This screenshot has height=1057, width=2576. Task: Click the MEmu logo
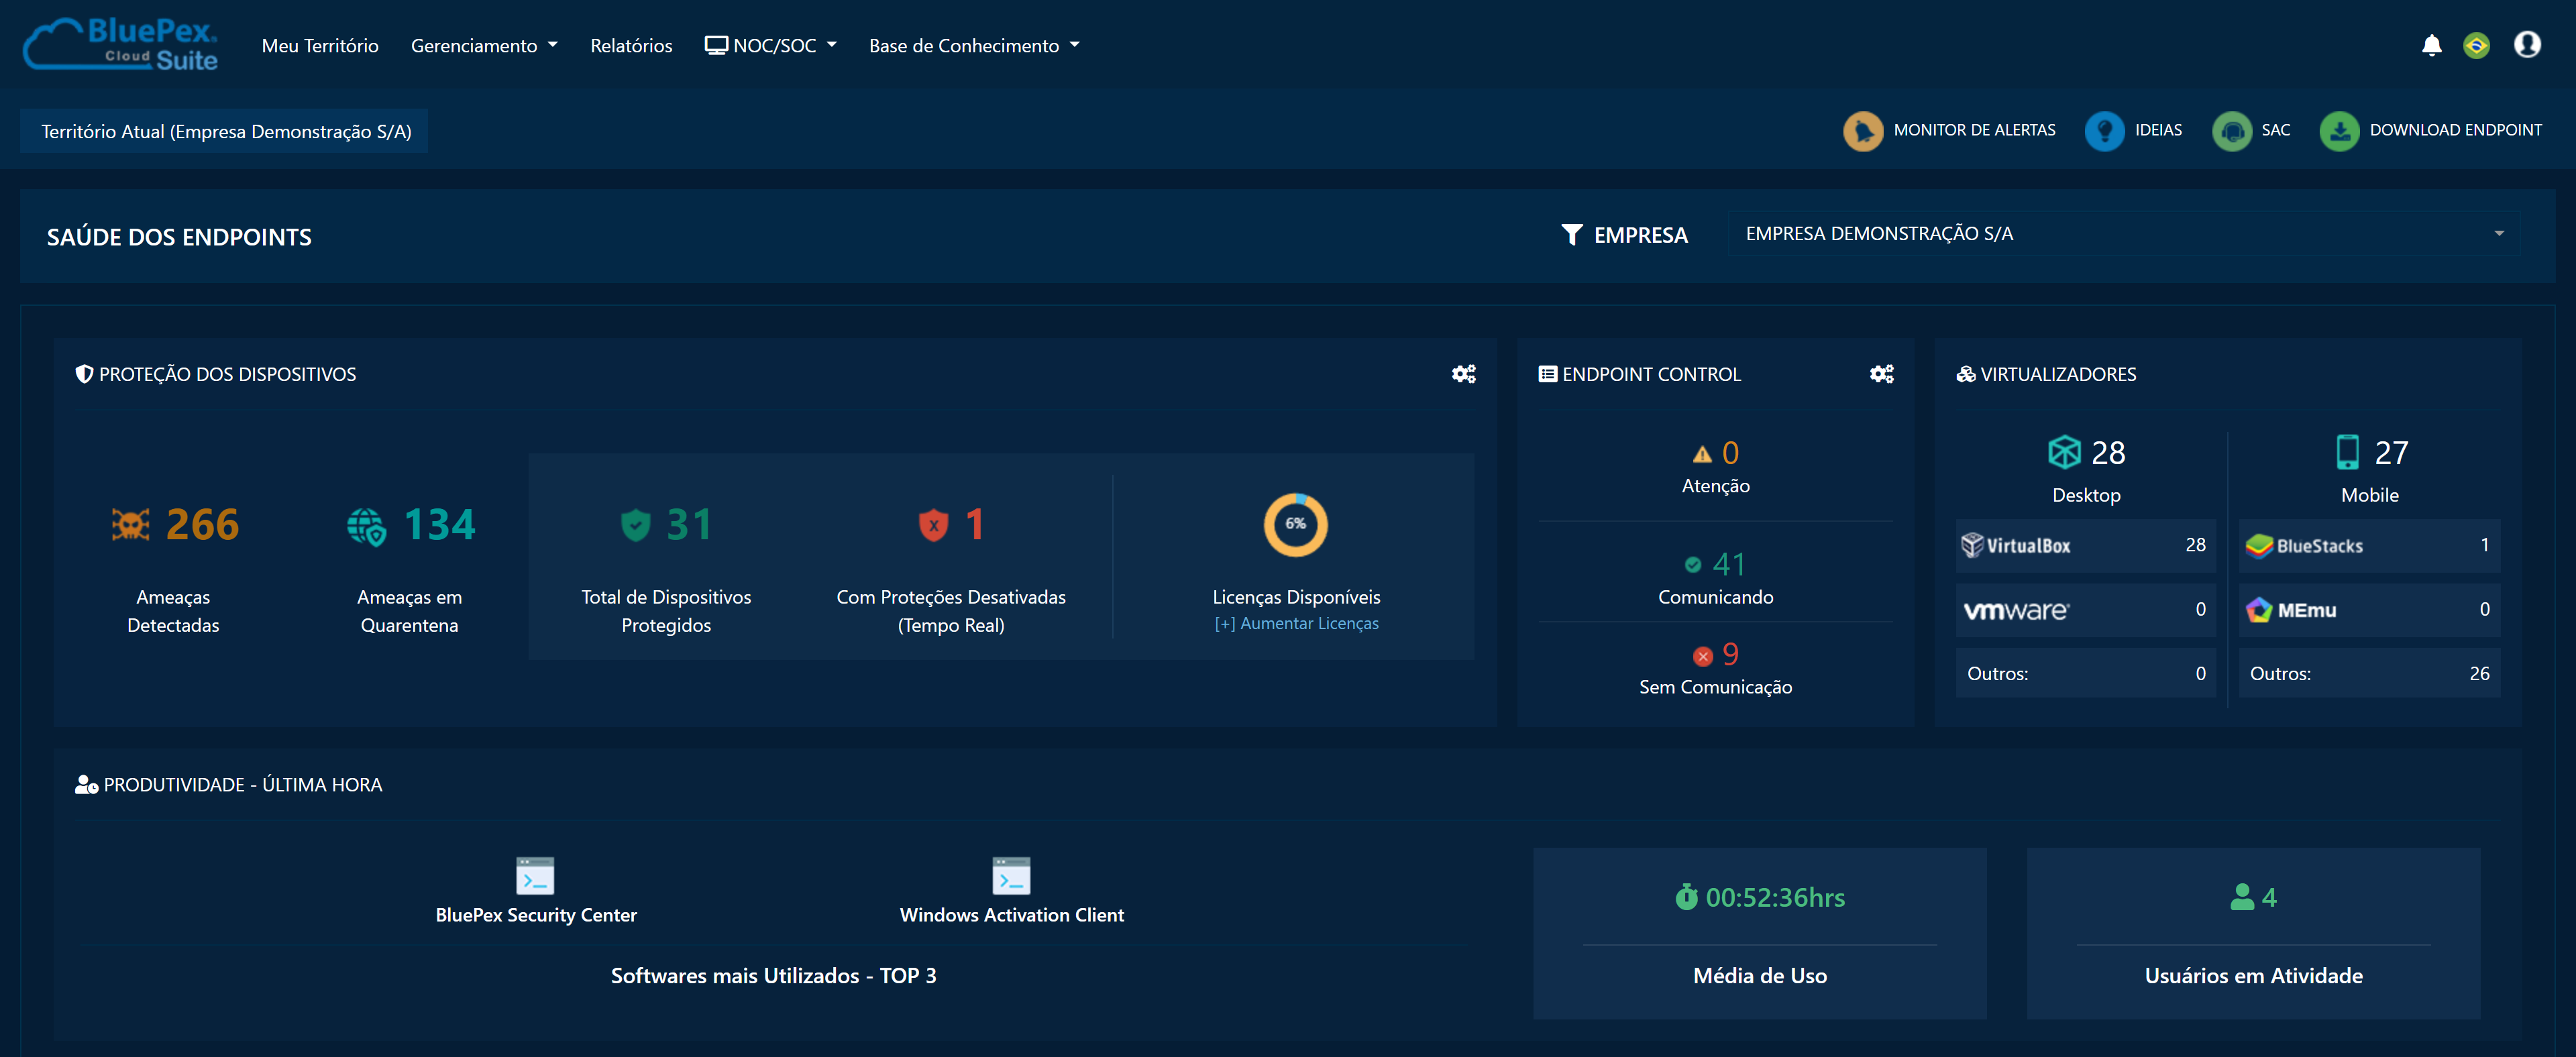(2291, 610)
